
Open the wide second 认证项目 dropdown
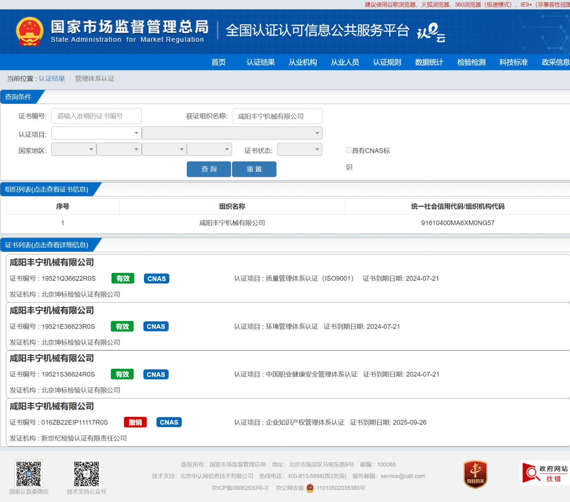coord(232,133)
